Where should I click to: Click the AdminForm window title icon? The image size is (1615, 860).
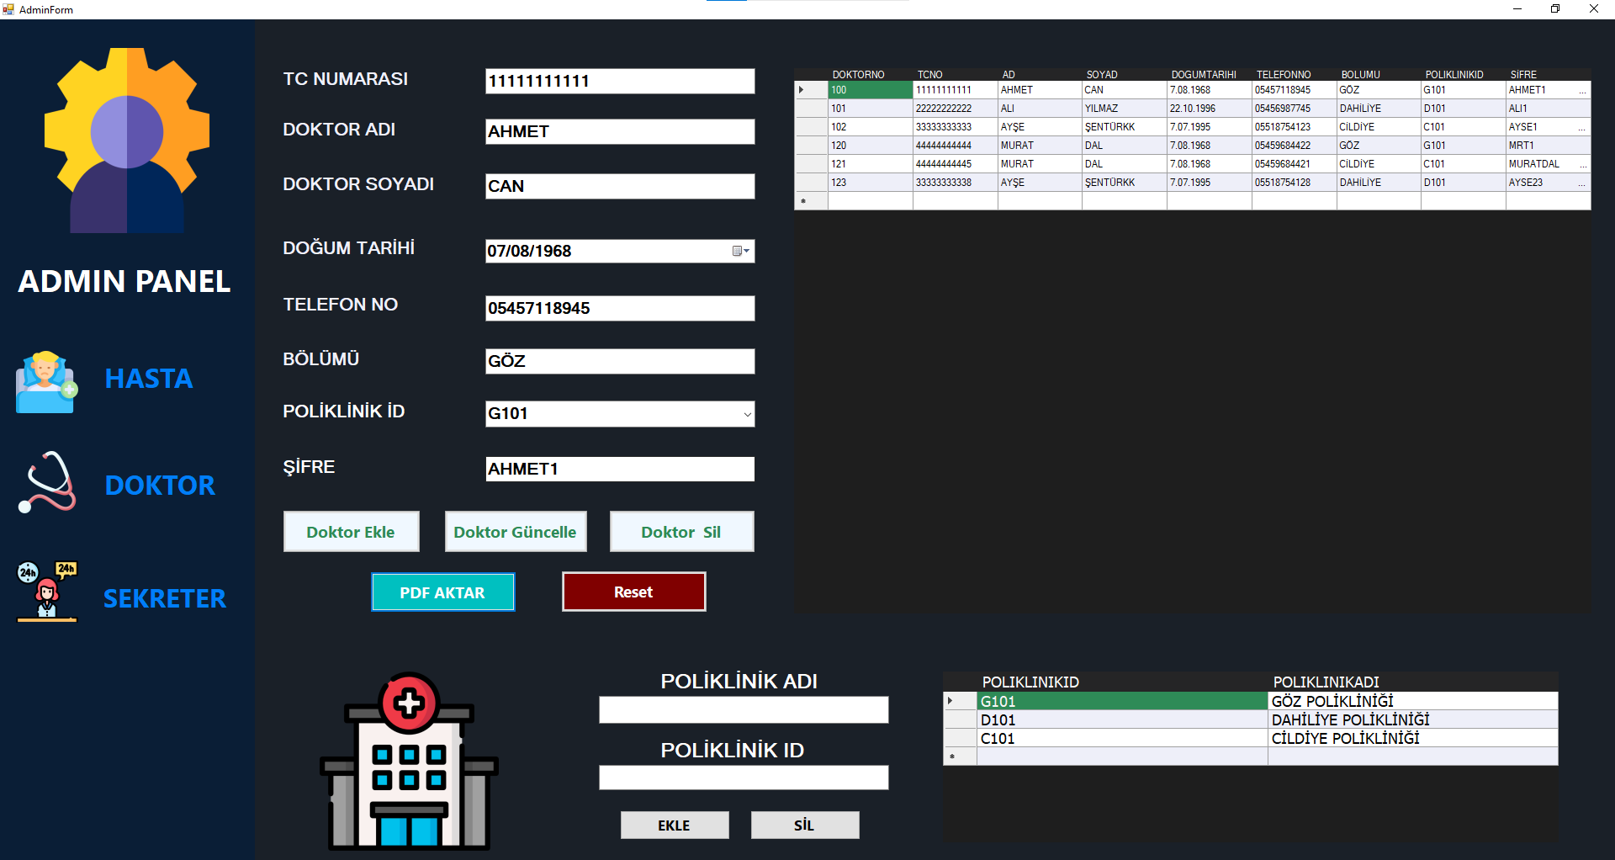[8, 9]
